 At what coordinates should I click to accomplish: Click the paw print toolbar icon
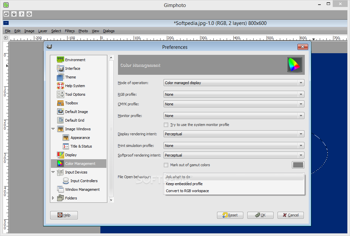[x=14, y=14]
